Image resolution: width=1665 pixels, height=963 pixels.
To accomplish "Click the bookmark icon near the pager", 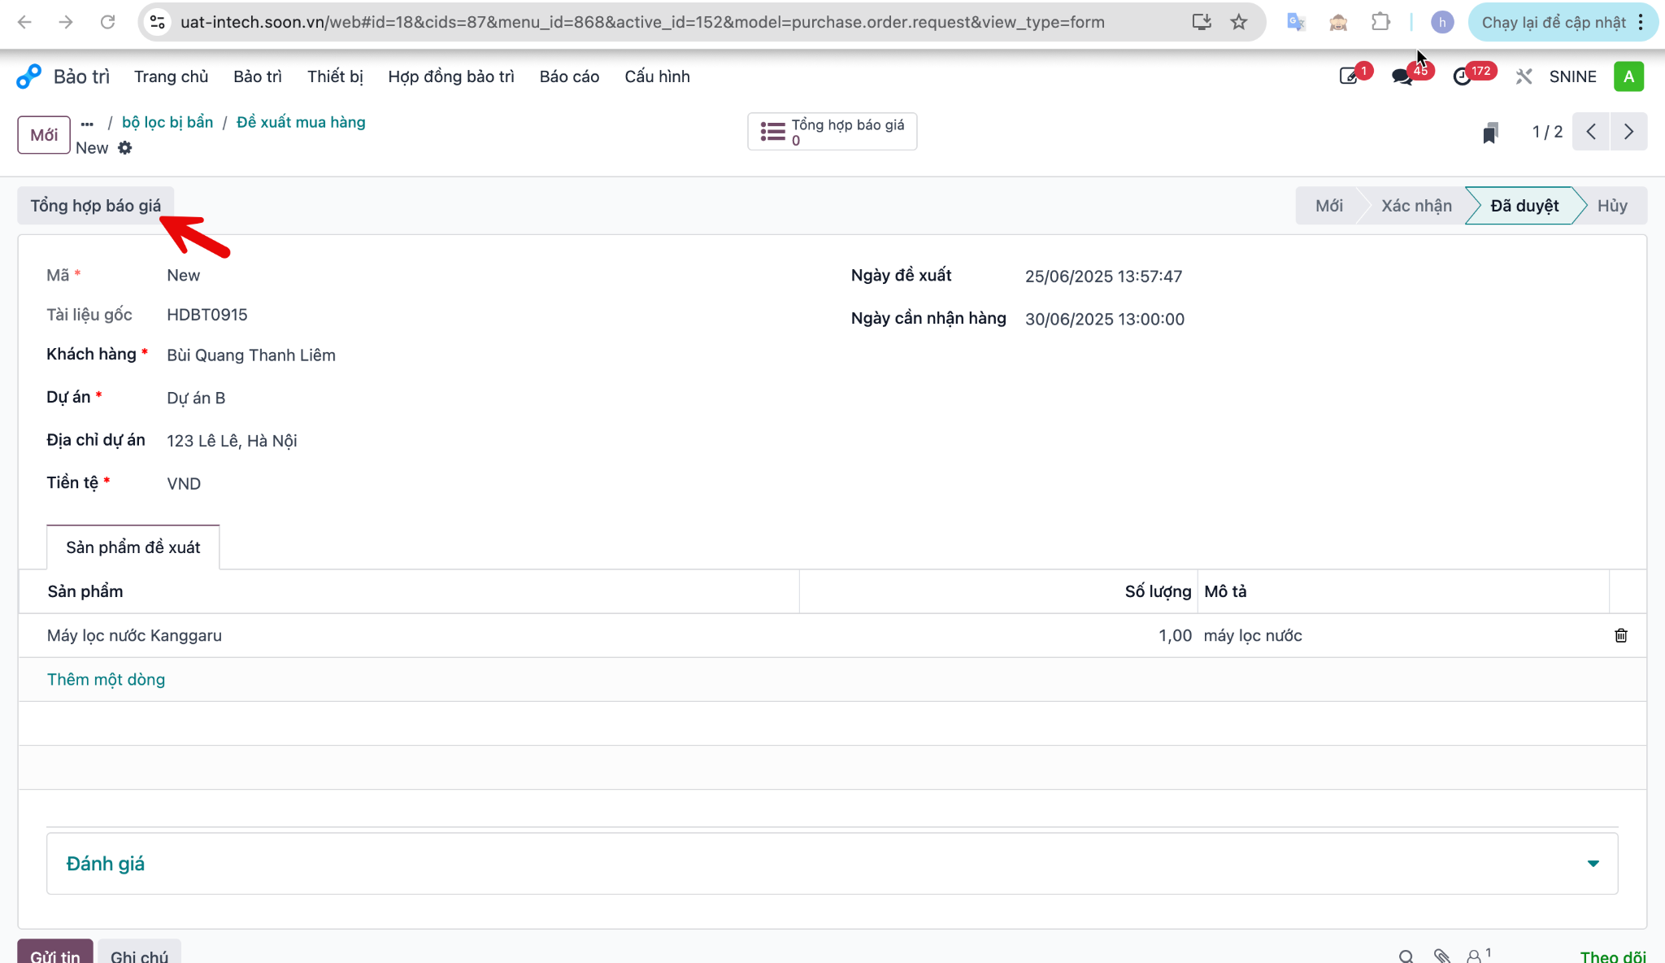I will click(x=1490, y=133).
